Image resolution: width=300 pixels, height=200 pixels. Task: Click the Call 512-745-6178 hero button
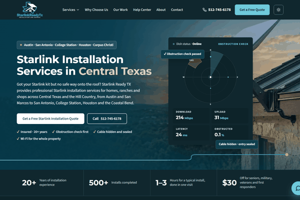coord(107,118)
